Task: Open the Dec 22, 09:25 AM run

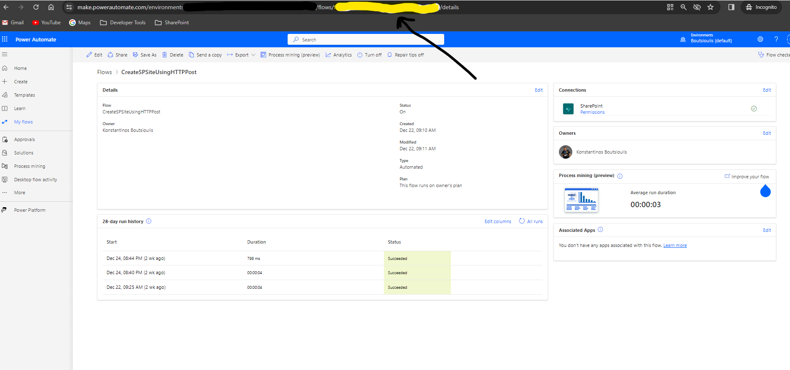Action: 136,287
